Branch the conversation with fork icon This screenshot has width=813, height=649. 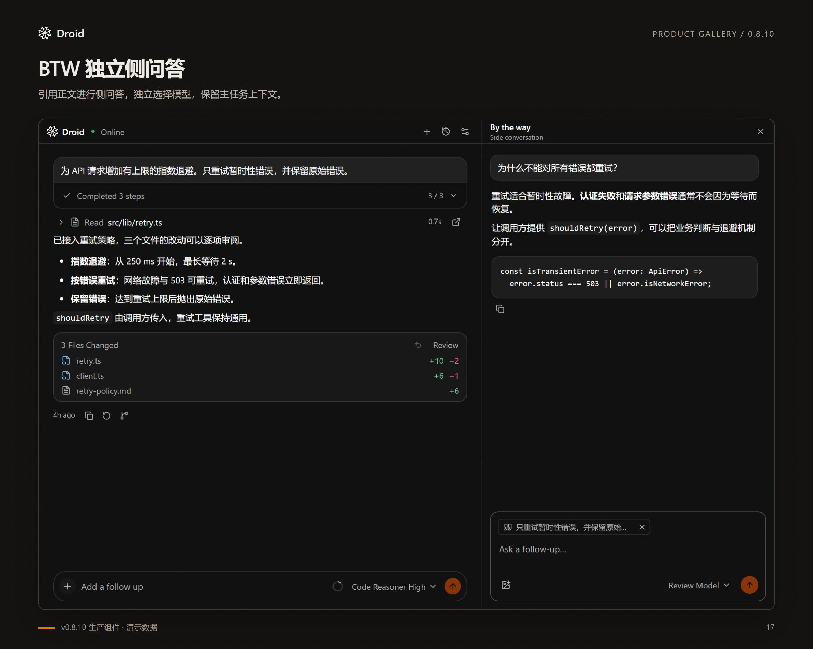point(124,415)
